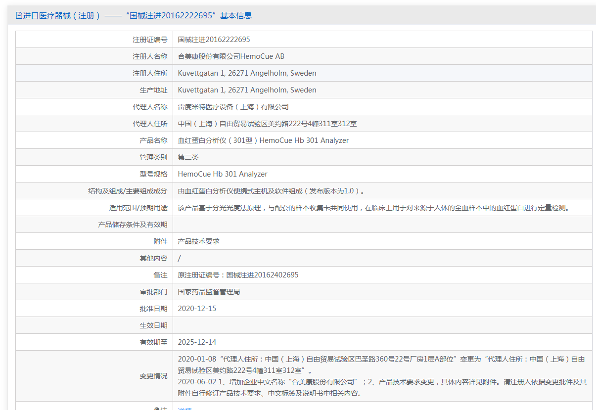Viewport: 596px width, 410px height.
Task: Select the 型号规格 label cell
Action: (x=94, y=174)
